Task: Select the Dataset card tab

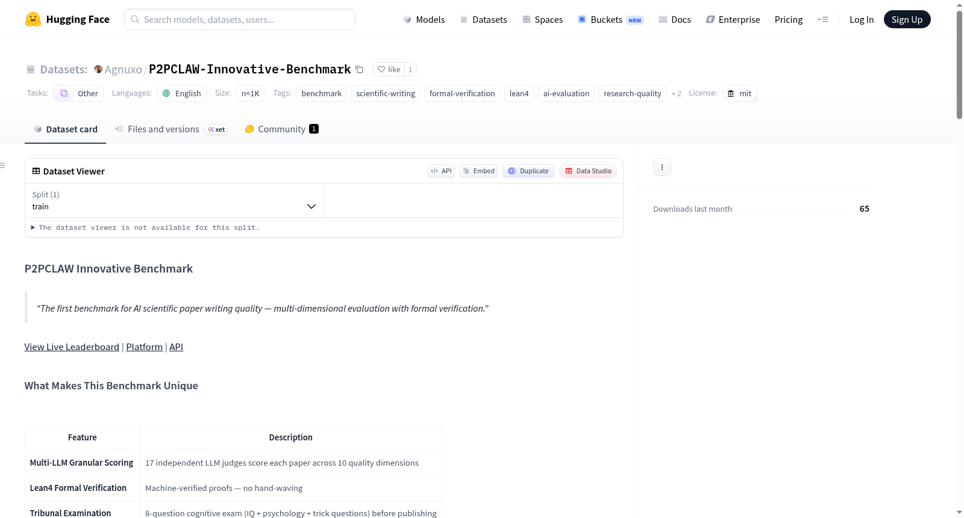Action: click(x=65, y=129)
